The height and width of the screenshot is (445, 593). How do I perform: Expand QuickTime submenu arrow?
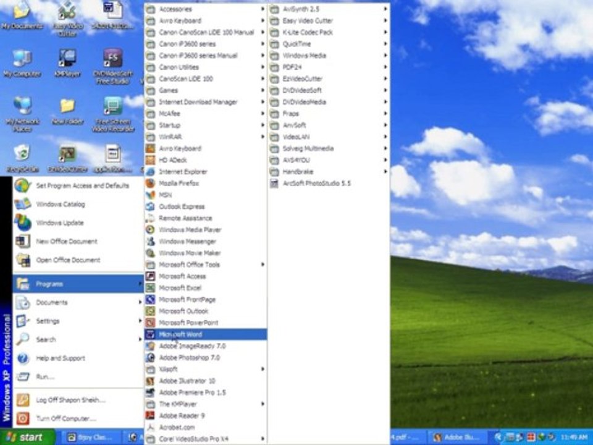point(385,44)
